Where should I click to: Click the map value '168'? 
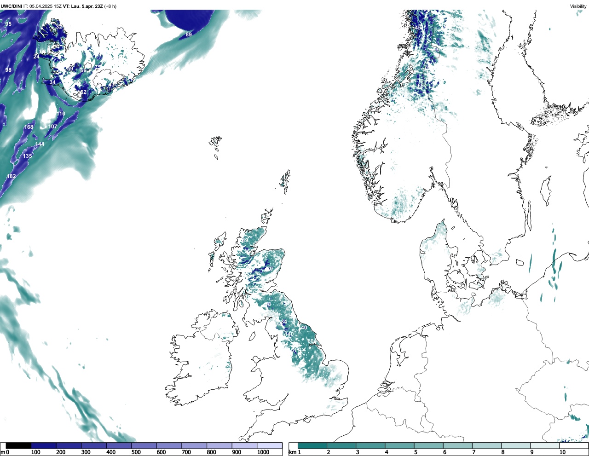(29, 127)
